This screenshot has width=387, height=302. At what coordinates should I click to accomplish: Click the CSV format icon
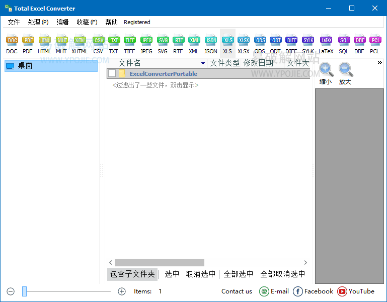pos(98,44)
